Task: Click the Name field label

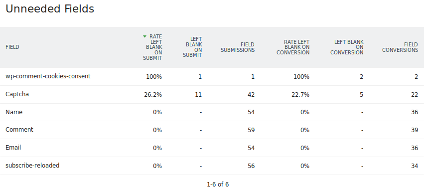Action: (x=14, y=112)
